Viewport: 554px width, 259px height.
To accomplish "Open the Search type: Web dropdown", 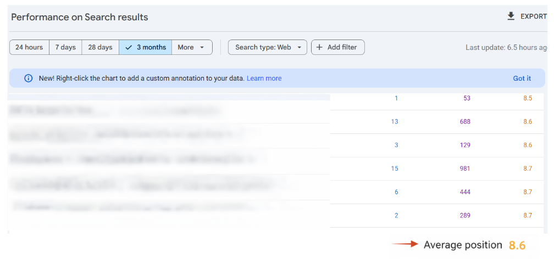I will coord(268,47).
